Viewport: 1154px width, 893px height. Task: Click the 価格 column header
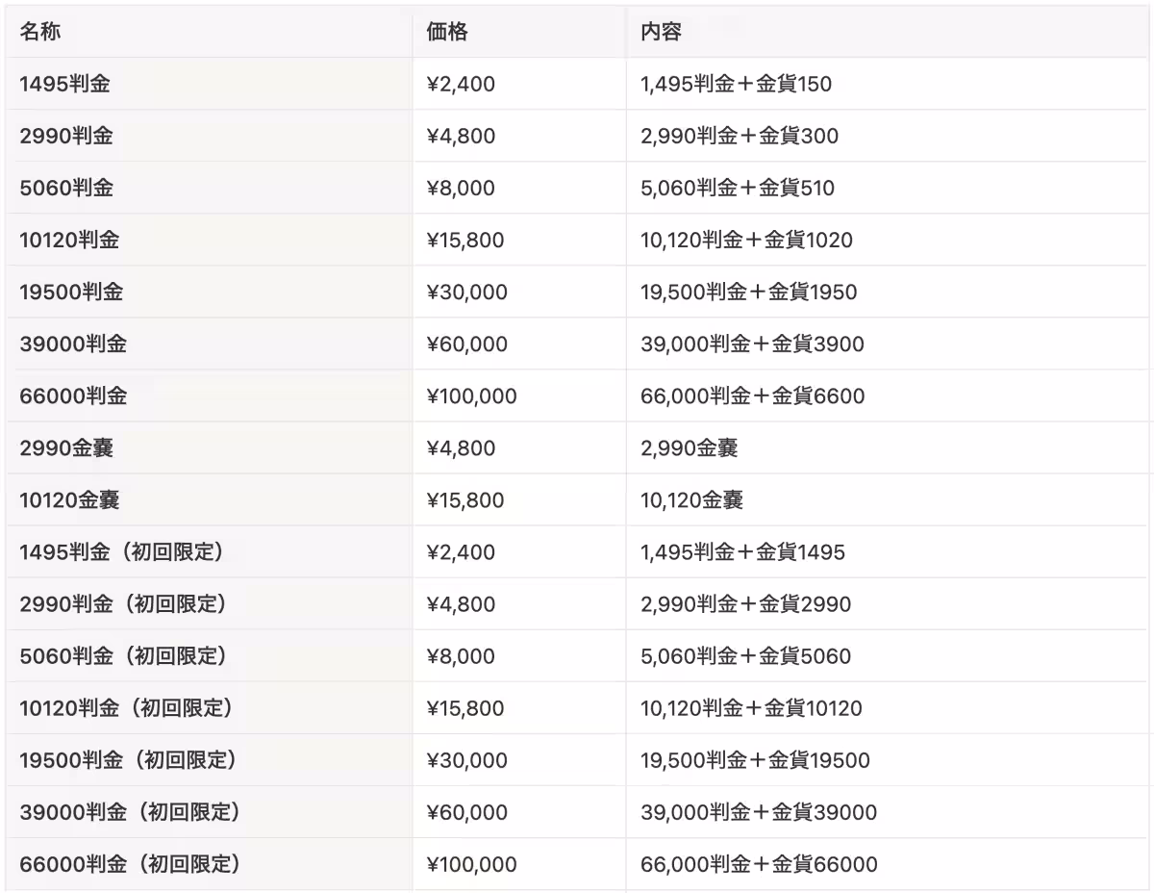click(x=446, y=32)
